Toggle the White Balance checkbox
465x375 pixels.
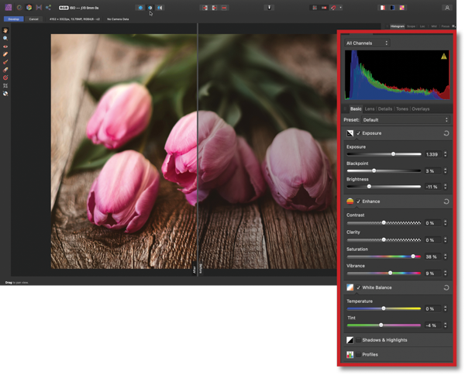coord(359,288)
